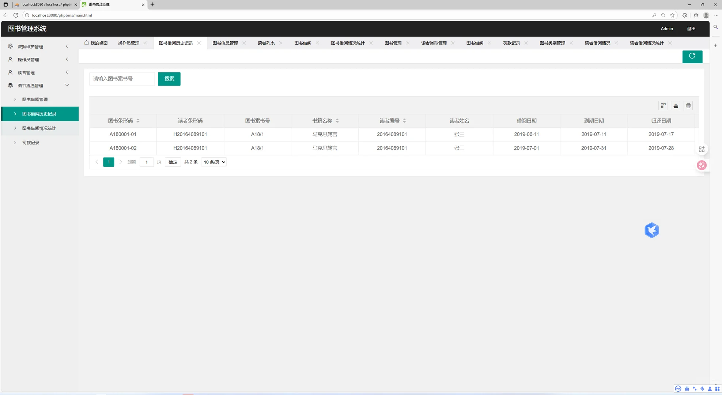
Task: Open the column display settings icon
Action: tap(663, 105)
